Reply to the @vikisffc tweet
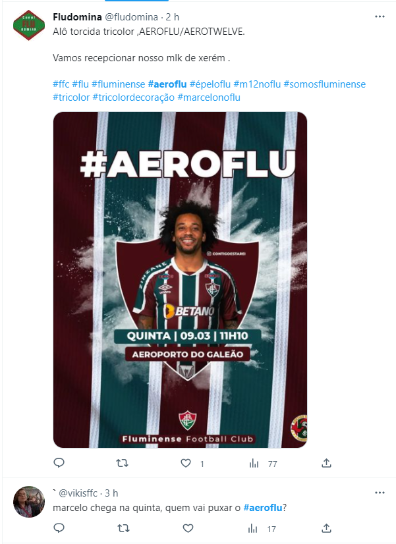 tap(59, 528)
